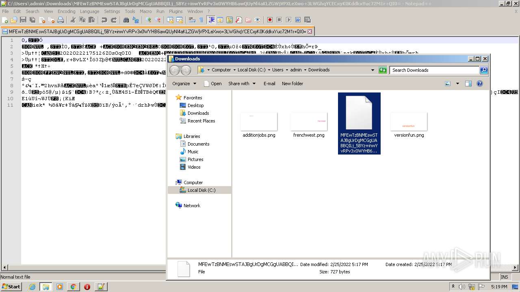Click the macro Playback icon

coord(288,20)
